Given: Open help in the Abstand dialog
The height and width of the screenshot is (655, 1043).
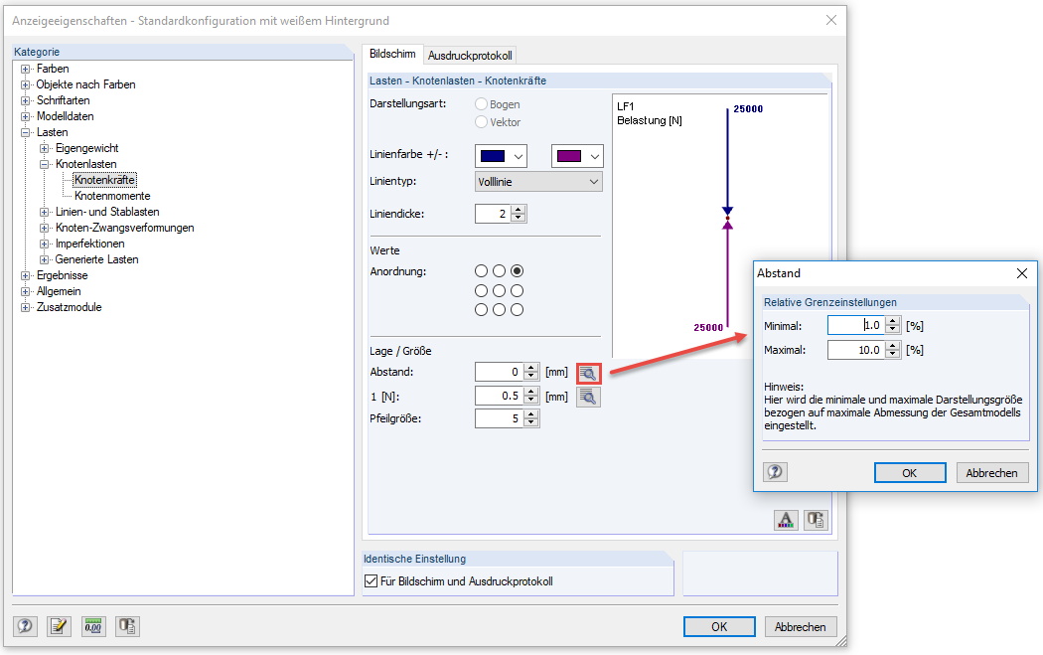Looking at the screenshot, I should click(x=775, y=472).
